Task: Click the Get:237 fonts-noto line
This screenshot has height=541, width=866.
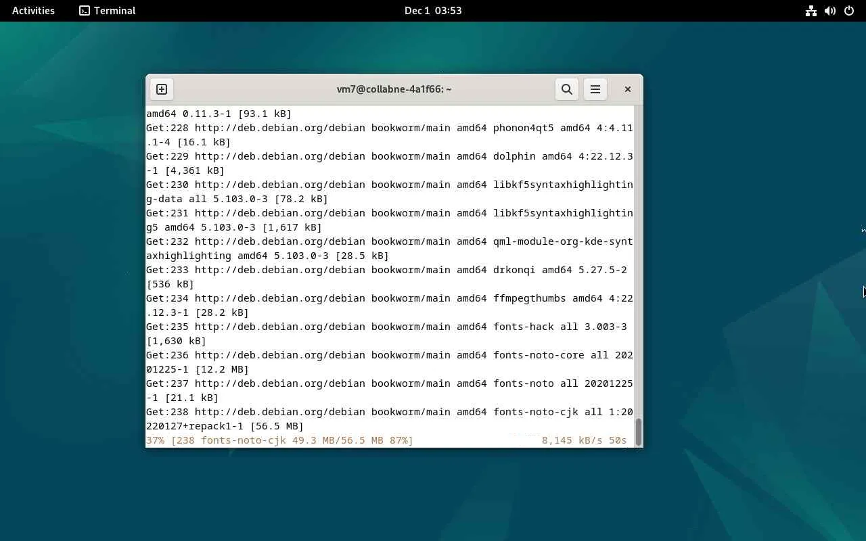Action: pyautogui.click(x=390, y=383)
